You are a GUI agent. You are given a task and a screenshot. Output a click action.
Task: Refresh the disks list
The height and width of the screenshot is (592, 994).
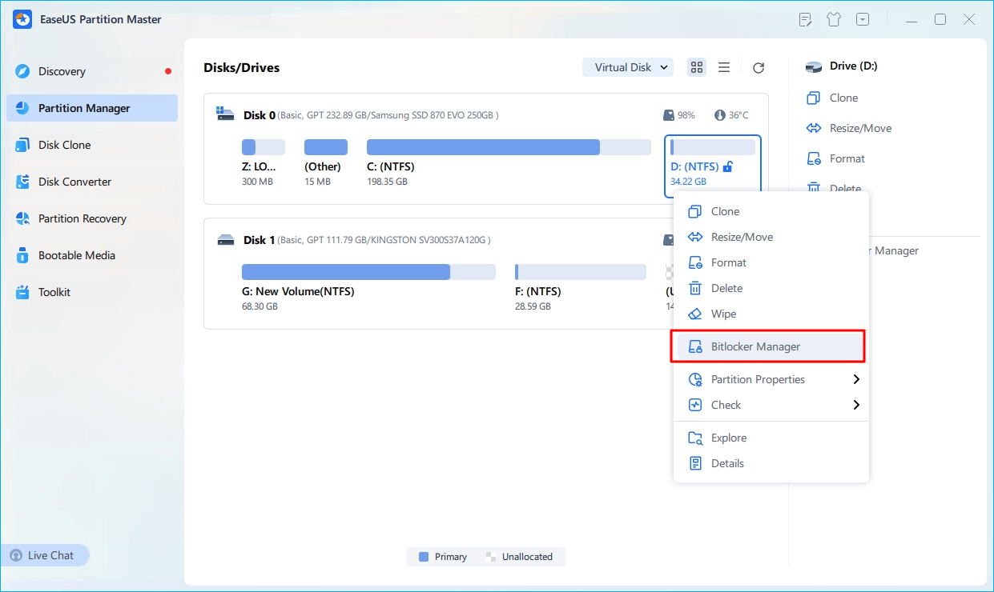click(x=759, y=68)
